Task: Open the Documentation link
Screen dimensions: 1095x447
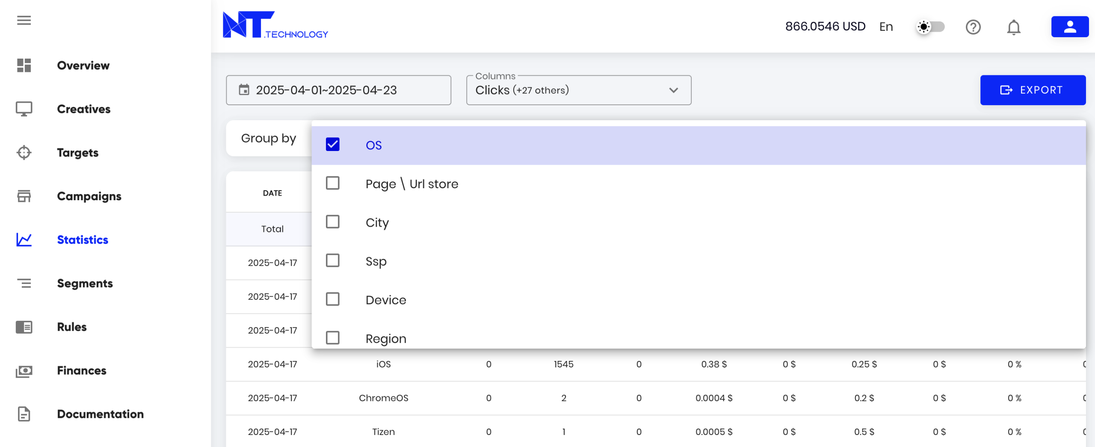Action: coord(100,414)
